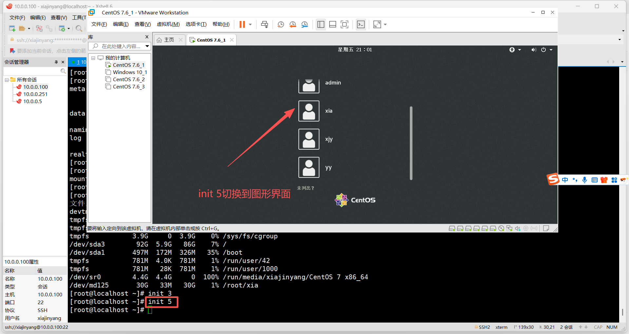Close the 库 library panel

point(147,37)
